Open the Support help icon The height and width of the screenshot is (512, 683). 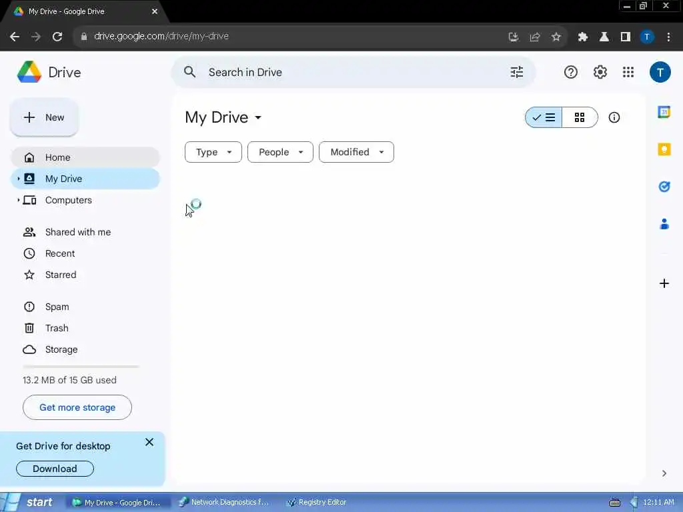coord(571,72)
